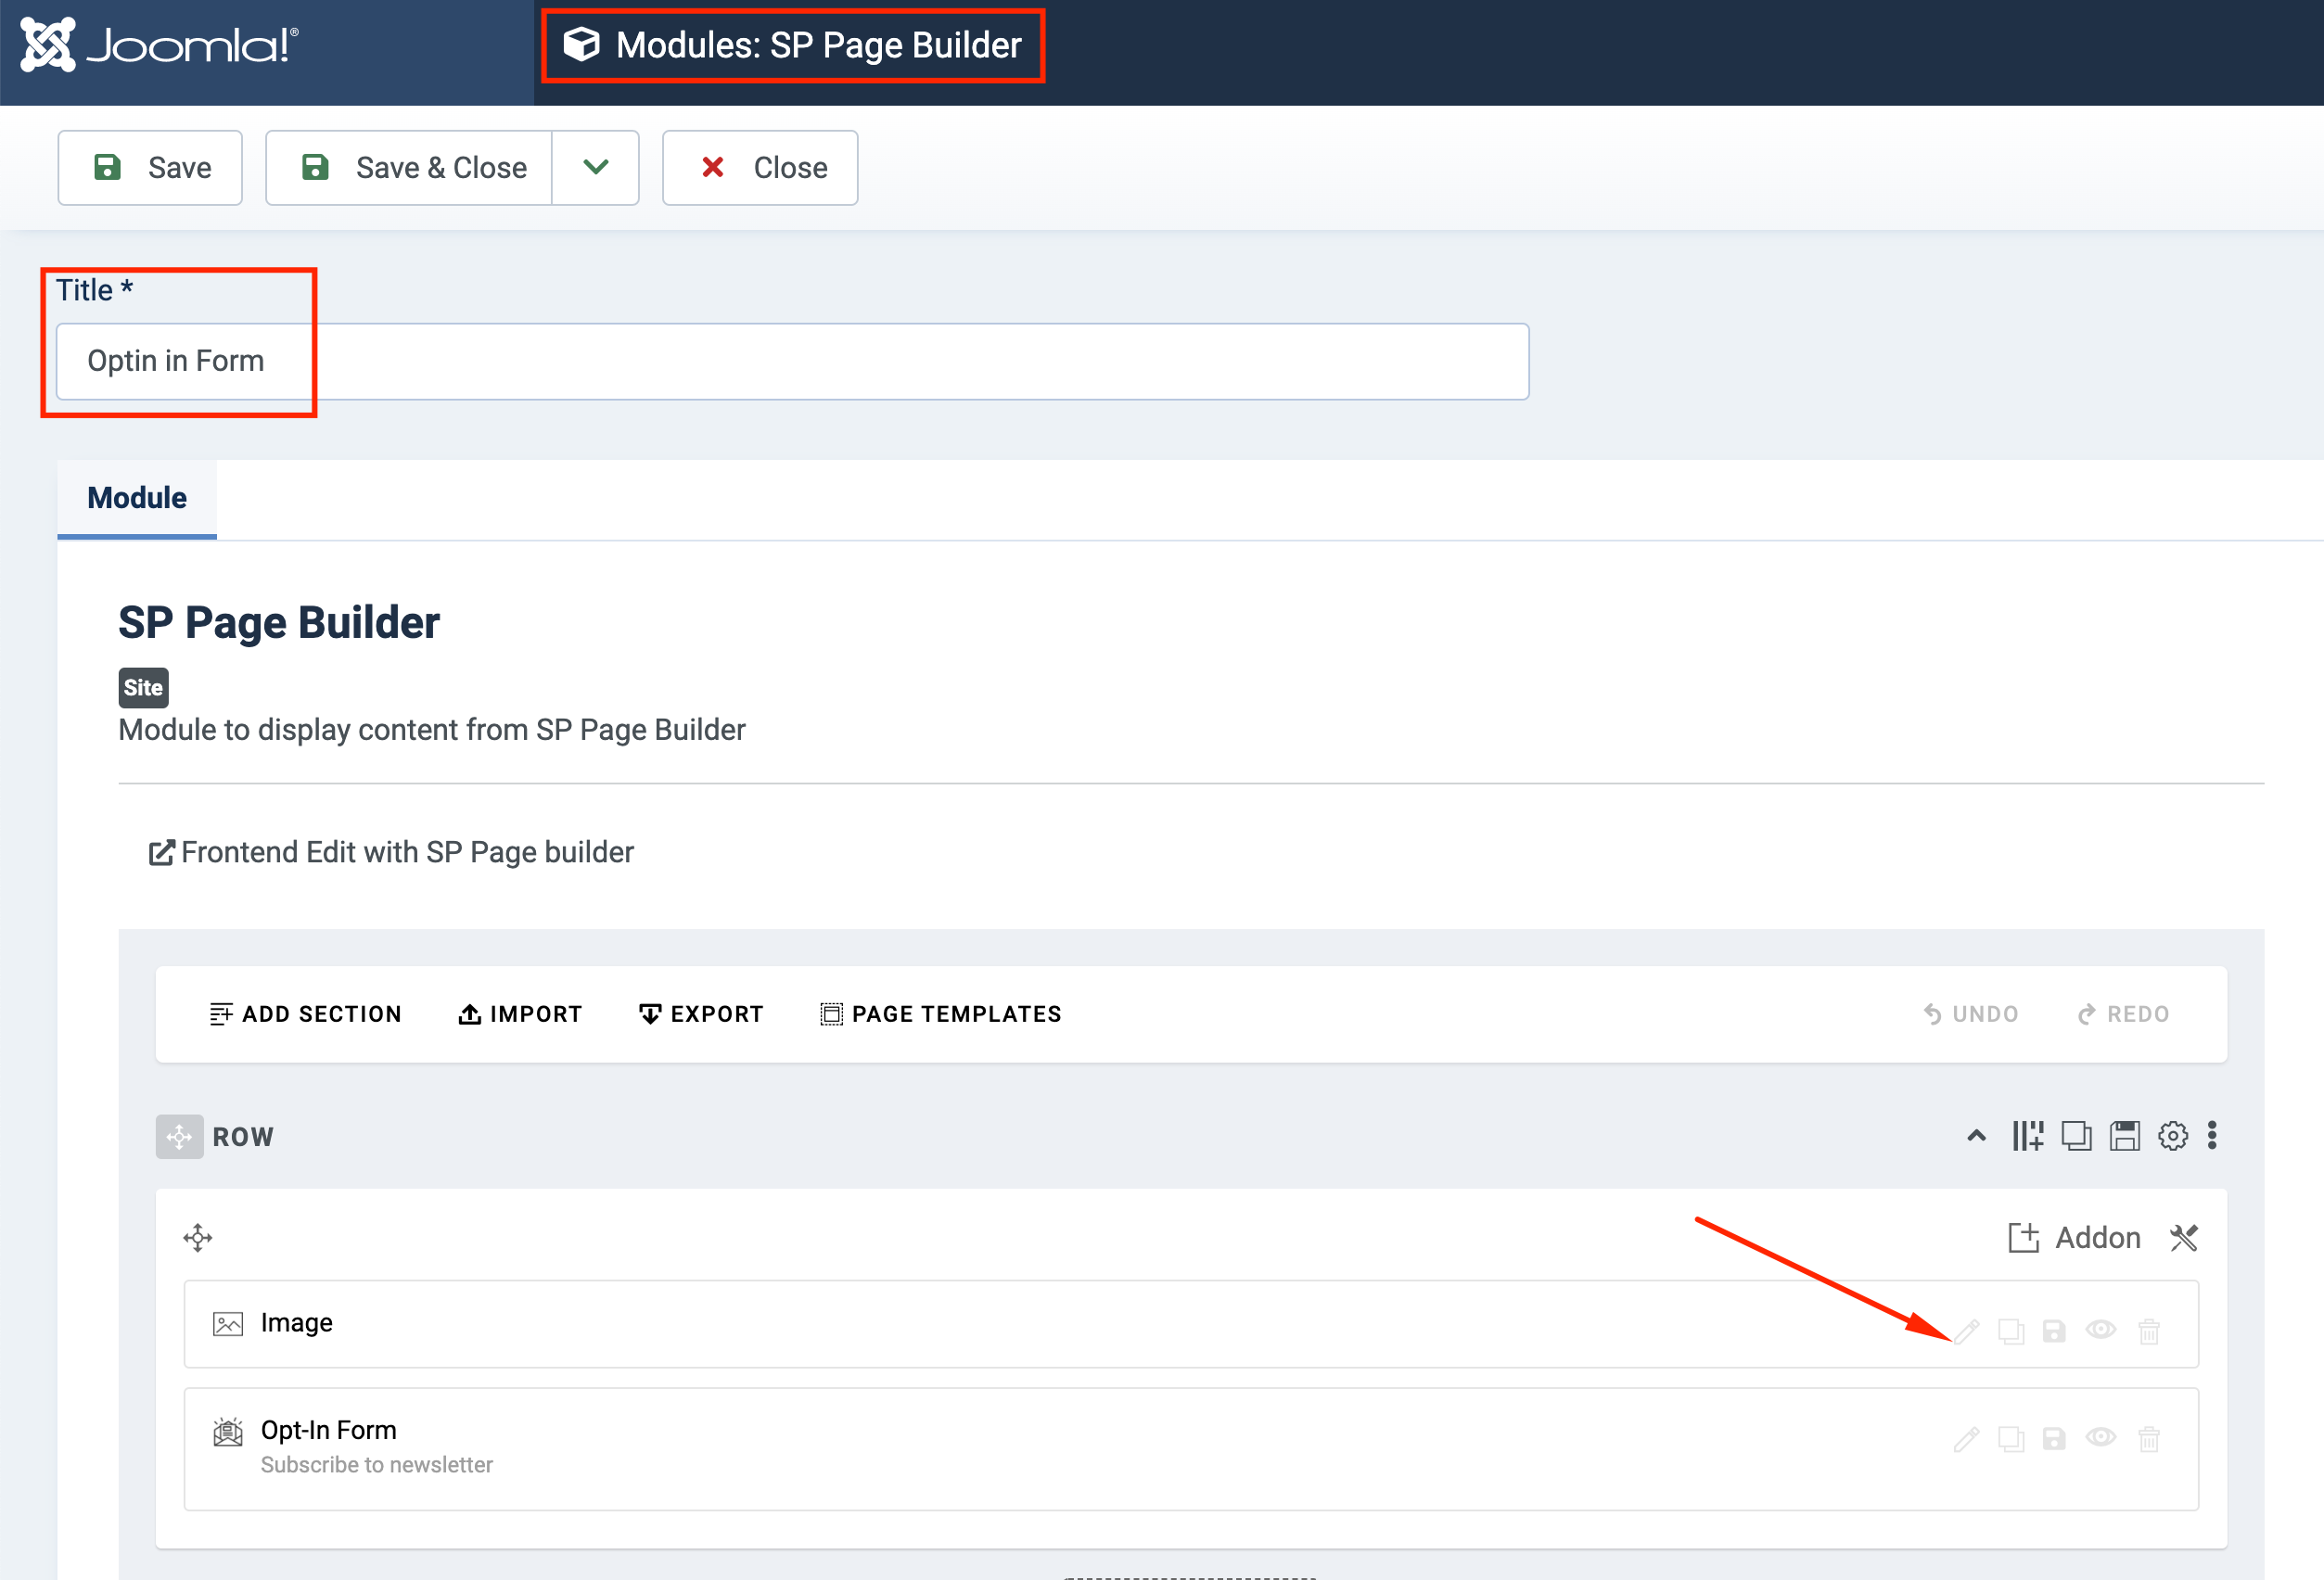The width and height of the screenshot is (2324, 1580).
Task: Open row settings gear icon
Action: [x=2172, y=1136]
